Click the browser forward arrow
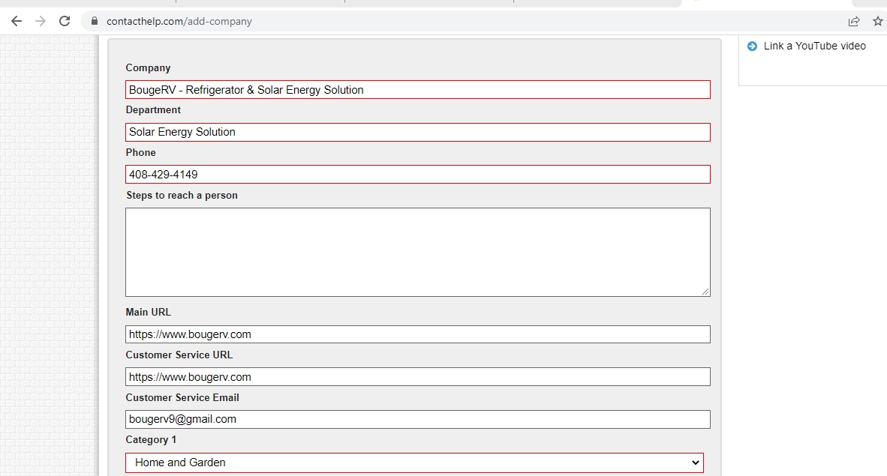 pyautogui.click(x=41, y=21)
